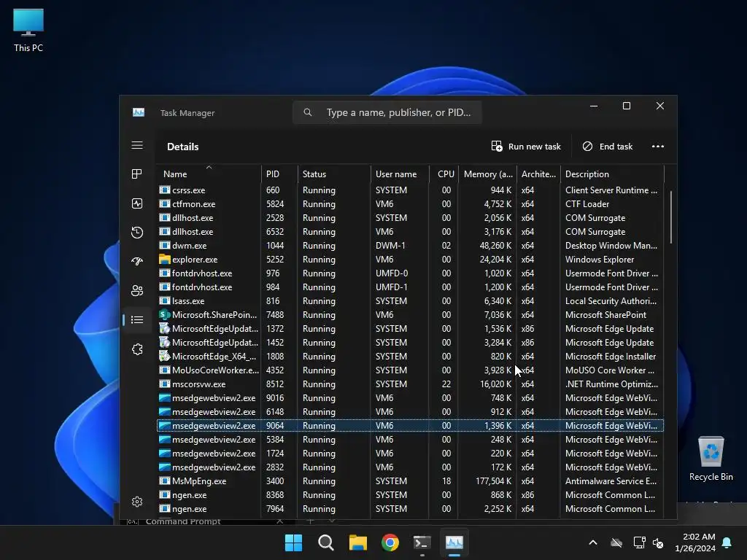
Task: Select the This PC desktop icon
Action: pos(28,30)
